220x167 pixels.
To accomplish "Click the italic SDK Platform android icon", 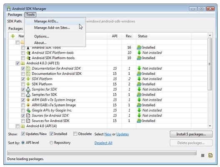I will pyautogui.click(x=28, y=79).
